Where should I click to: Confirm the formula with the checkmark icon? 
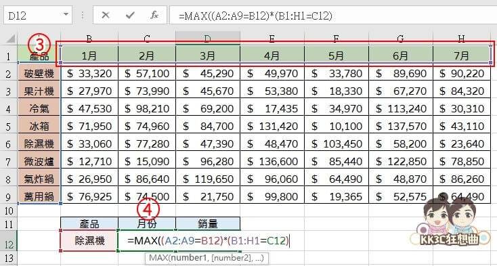pos(130,15)
